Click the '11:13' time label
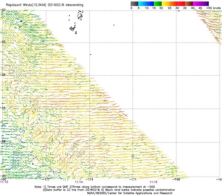 pyautogui.click(x=4, y=182)
